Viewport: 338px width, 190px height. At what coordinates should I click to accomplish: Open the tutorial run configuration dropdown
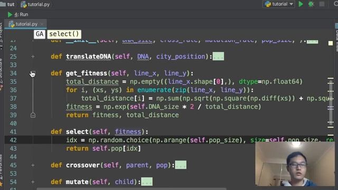[x=278, y=4]
